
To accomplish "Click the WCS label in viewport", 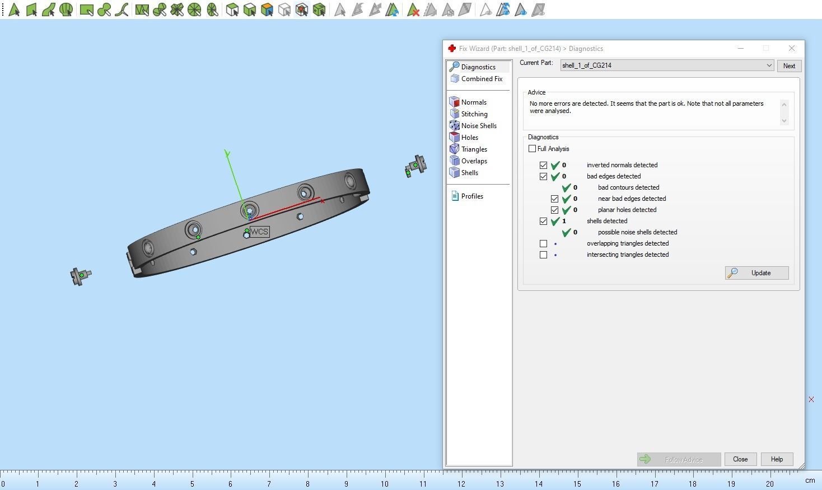I will [259, 232].
